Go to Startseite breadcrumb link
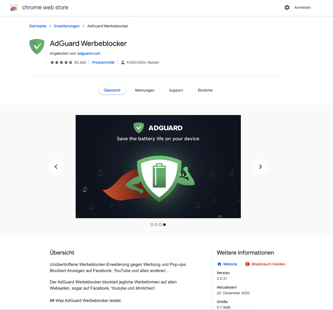The height and width of the screenshot is (310, 333). (x=38, y=26)
